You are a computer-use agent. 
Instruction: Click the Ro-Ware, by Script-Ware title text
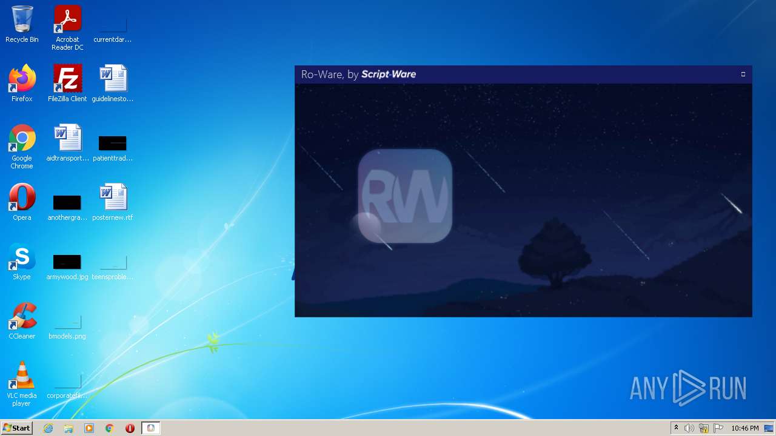(358, 74)
